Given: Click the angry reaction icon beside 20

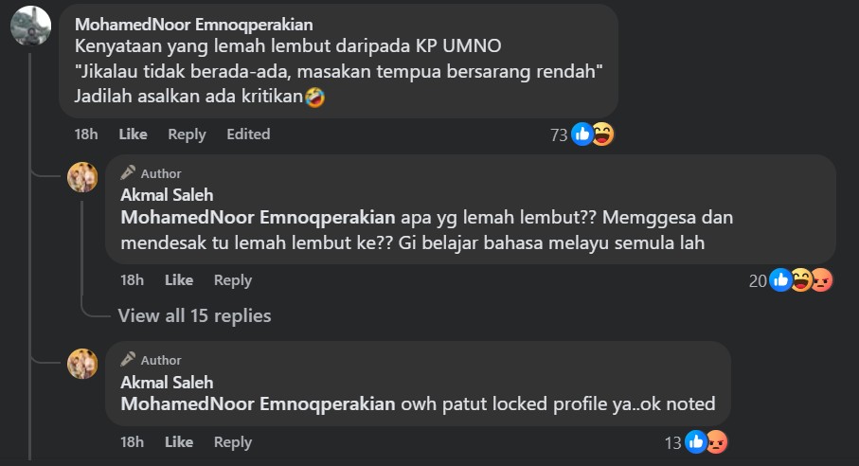Looking at the screenshot, I should coord(821,280).
